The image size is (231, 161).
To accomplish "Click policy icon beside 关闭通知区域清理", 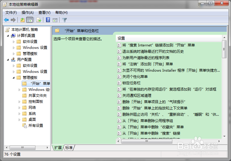I will tap(119, 96).
